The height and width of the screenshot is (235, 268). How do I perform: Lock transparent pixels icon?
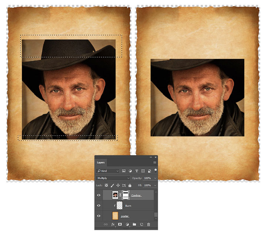(x=106, y=185)
